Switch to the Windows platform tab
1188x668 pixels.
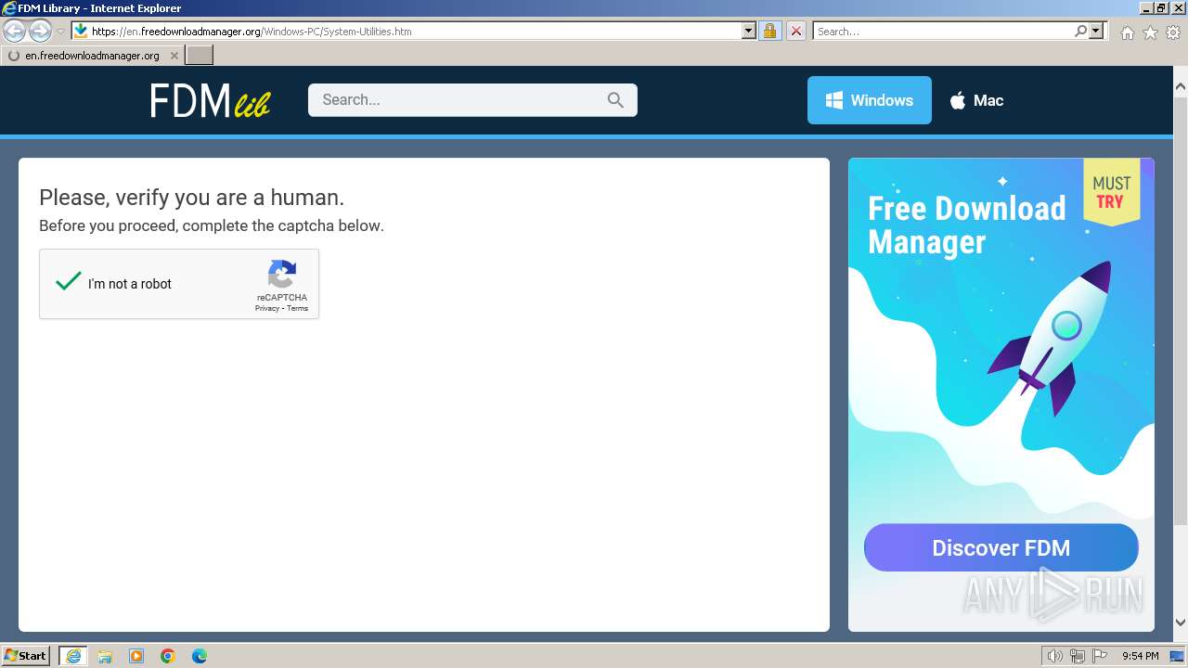[x=870, y=100]
